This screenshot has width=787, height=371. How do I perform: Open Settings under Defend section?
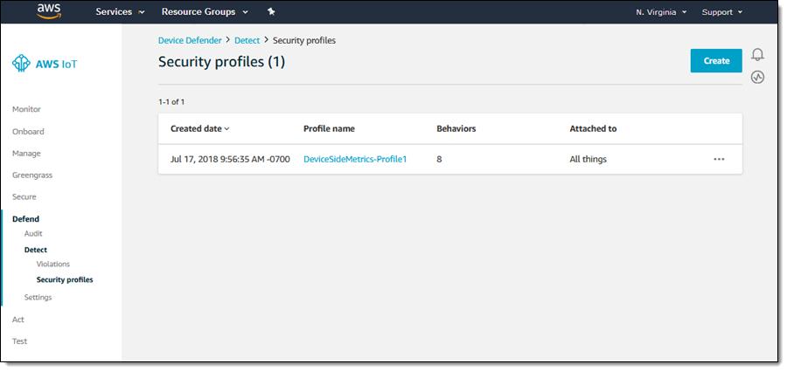38,298
